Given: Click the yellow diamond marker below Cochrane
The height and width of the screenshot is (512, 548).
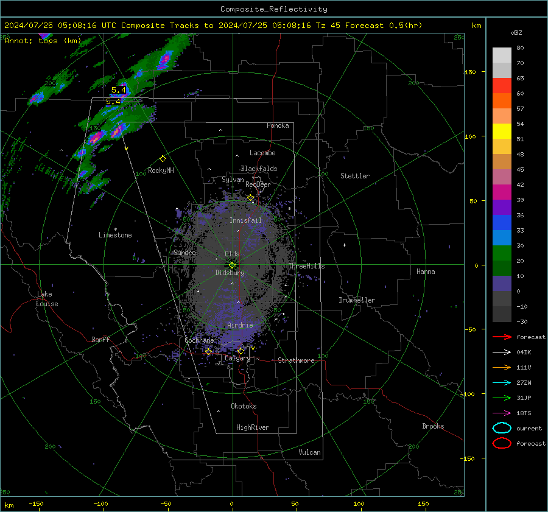Looking at the screenshot, I should (208, 352).
